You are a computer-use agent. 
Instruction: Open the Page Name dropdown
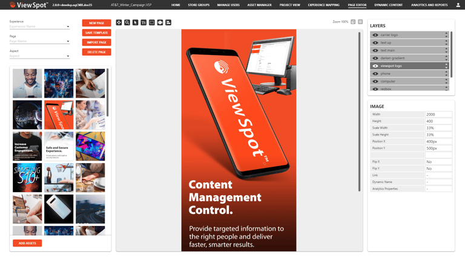click(39, 42)
